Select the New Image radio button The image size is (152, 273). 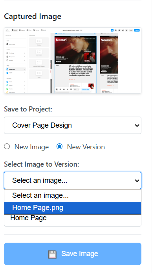pos(7,147)
